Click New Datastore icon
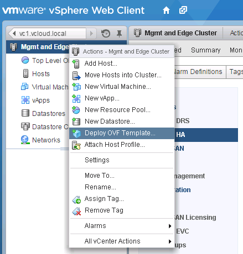This screenshot has width=243, height=254. 76,121
